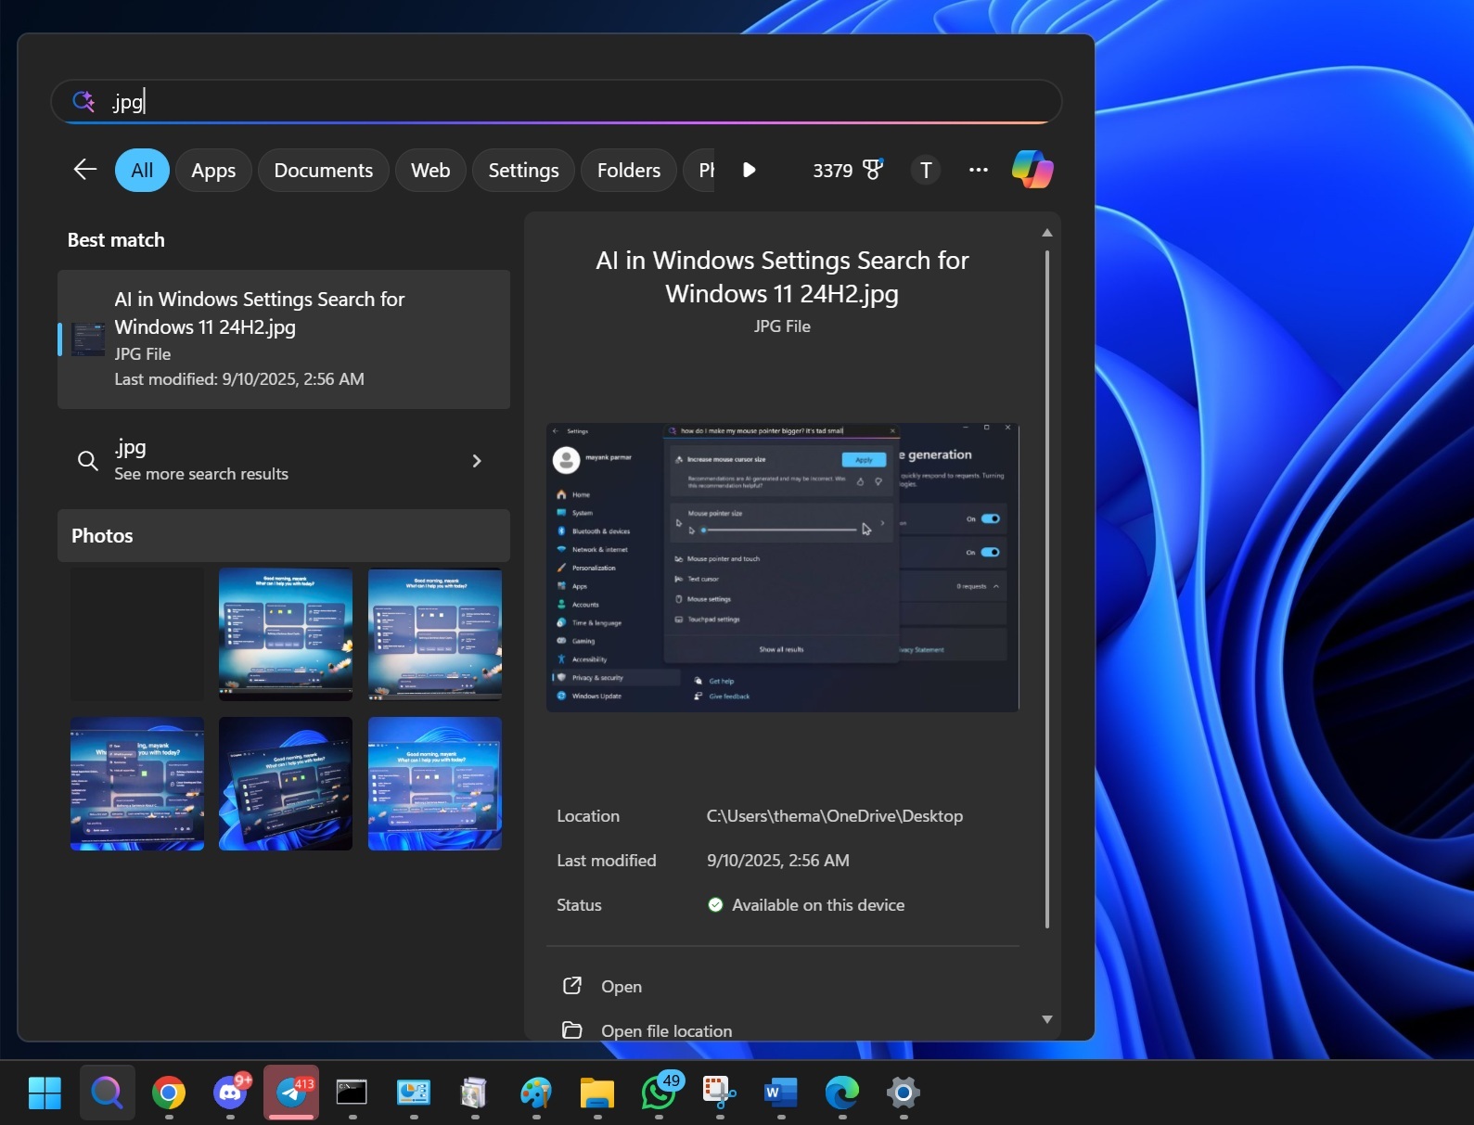Viewport: 1474px width, 1125px height.
Task: Click the Start button on the taskbar
Action: point(45,1093)
